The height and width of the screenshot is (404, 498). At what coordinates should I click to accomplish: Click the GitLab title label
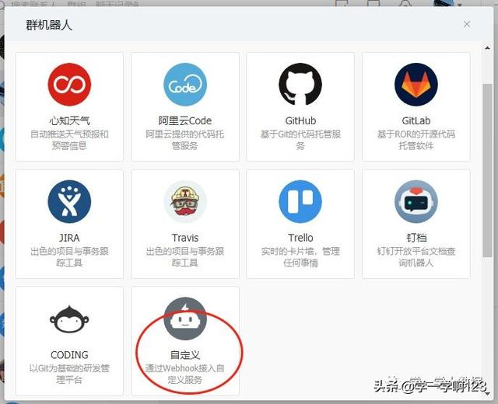pos(416,121)
